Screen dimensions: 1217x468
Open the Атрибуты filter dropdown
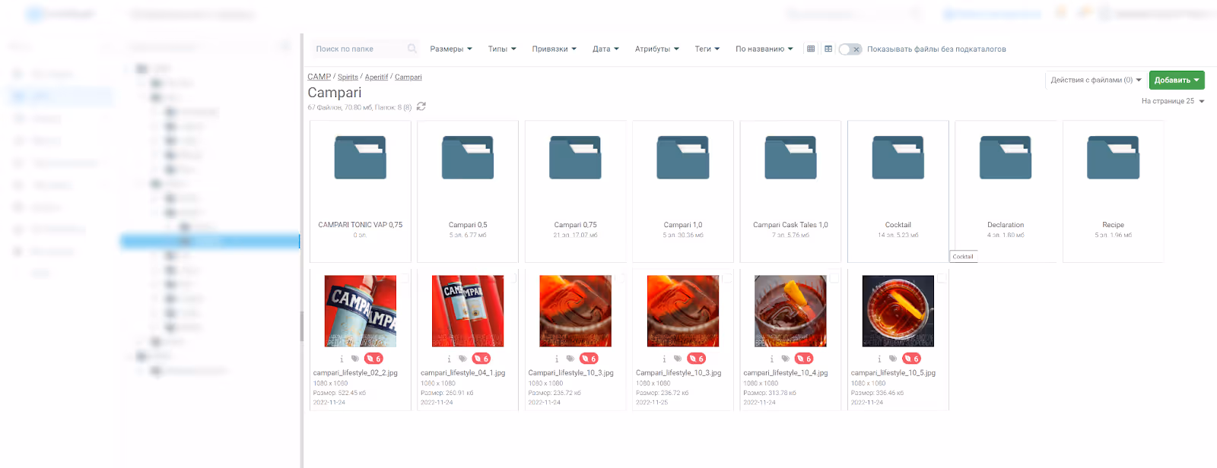point(657,49)
